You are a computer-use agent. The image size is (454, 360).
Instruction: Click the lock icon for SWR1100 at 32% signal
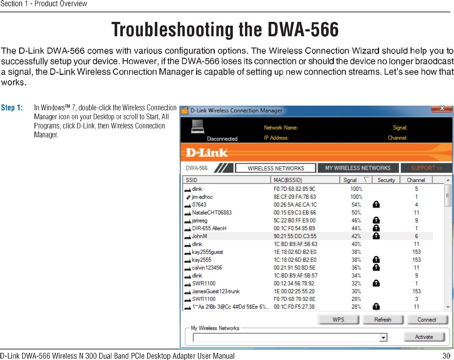click(x=376, y=283)
